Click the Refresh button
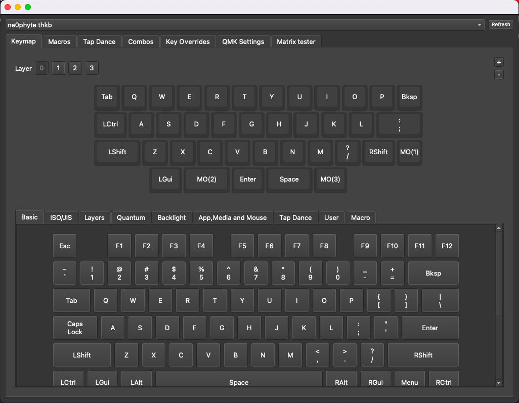This screenshot has height=403, width=519. coord(500,24)
